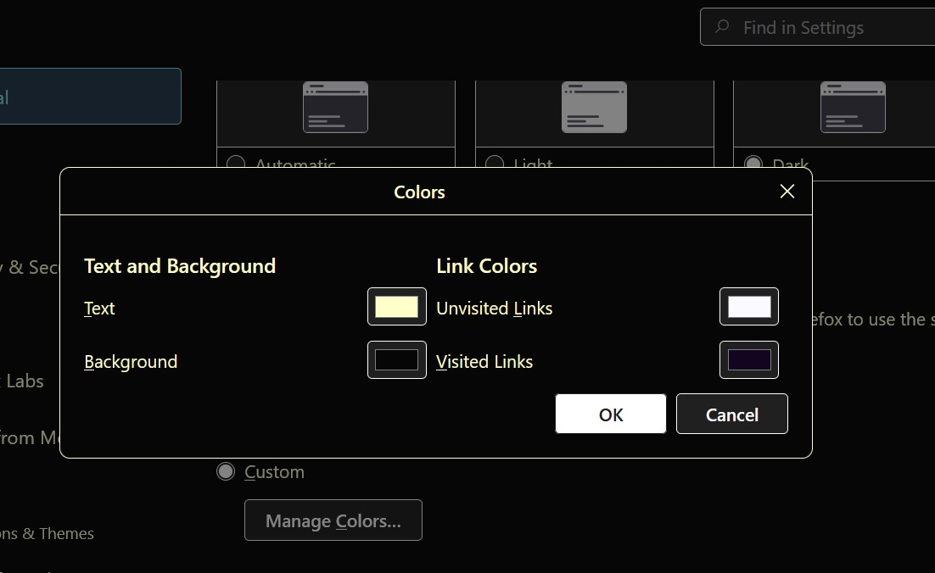Change the Visited Links color swatch
Screen dimensions: 935x573
(749, 359)
